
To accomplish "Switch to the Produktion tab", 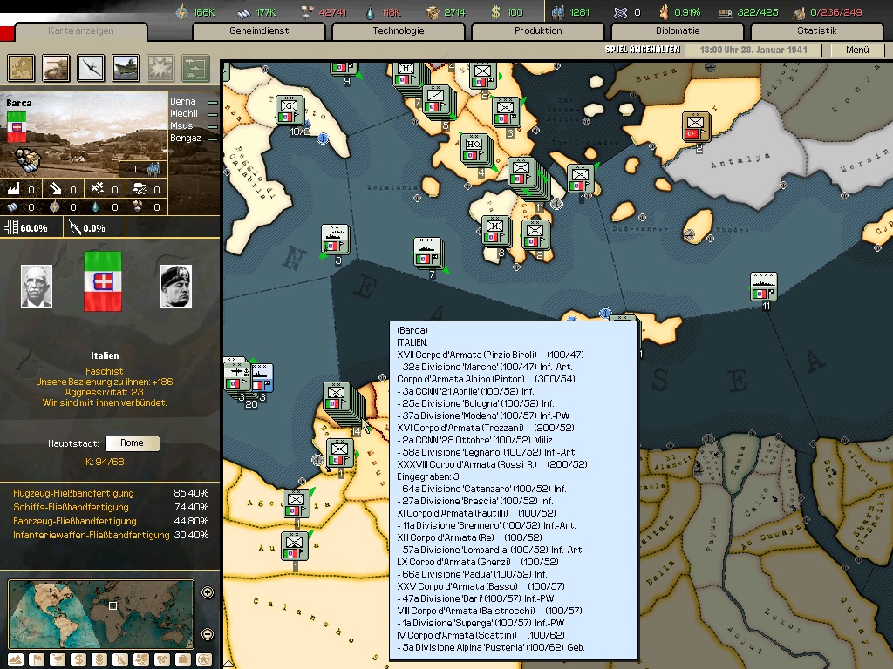I will pos(538,31).
